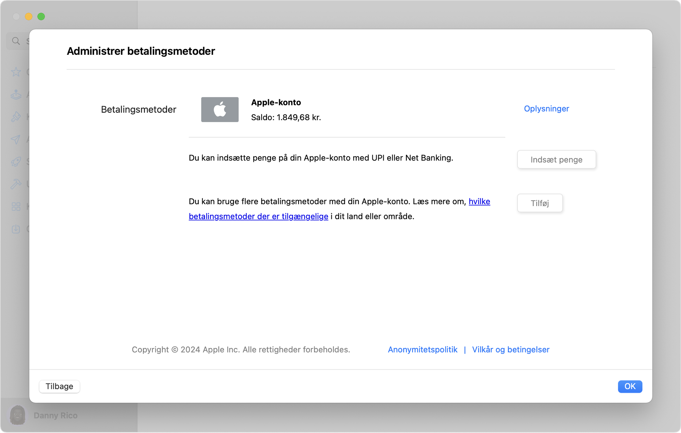
Task: Click Tilbage to go back
Action: 59,386
